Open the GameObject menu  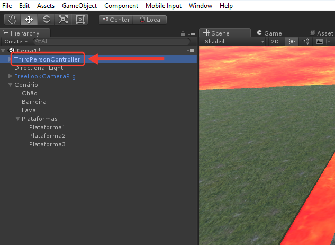pyautogui.click(x=79, y=6)
